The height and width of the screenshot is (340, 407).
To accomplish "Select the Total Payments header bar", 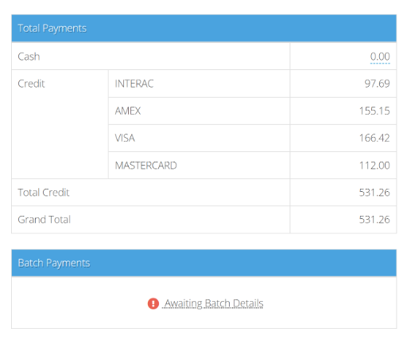I will [203, 28].
